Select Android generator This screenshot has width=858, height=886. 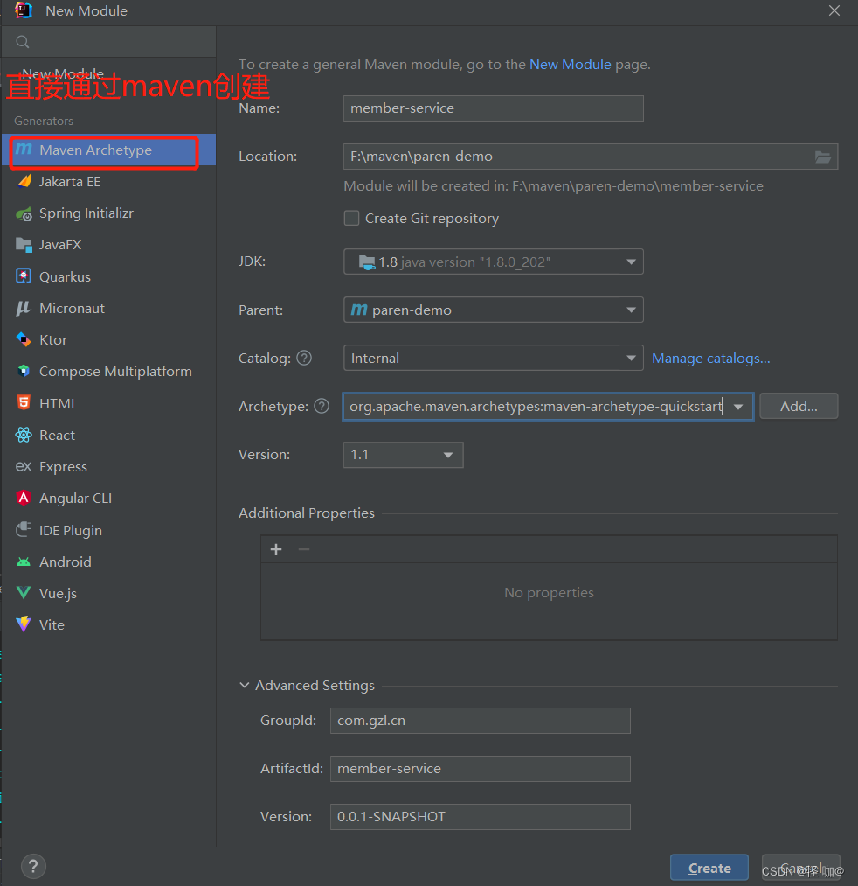(x=108, y=562)
